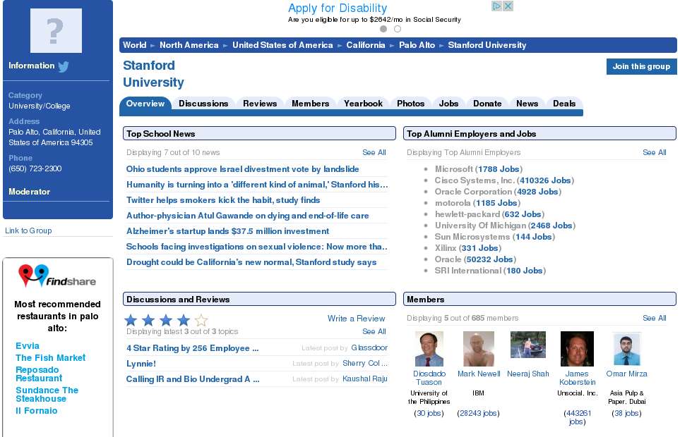
Task: Go to United States of America breadcrumb
Action: coord(282,45)
